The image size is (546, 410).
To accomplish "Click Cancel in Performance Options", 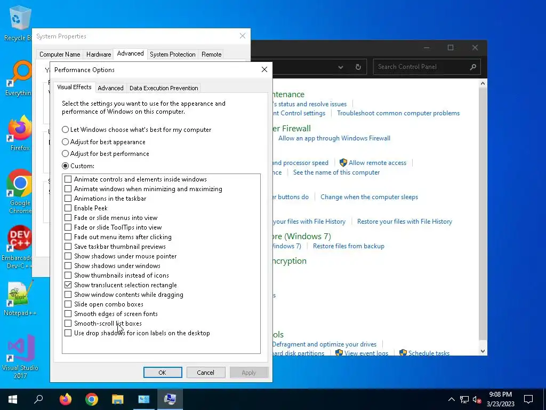I will click(x=206, y=373).
